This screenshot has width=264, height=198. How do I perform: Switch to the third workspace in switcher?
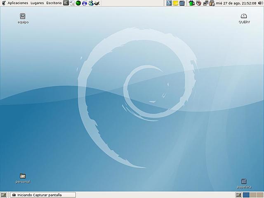coord(253,195)
